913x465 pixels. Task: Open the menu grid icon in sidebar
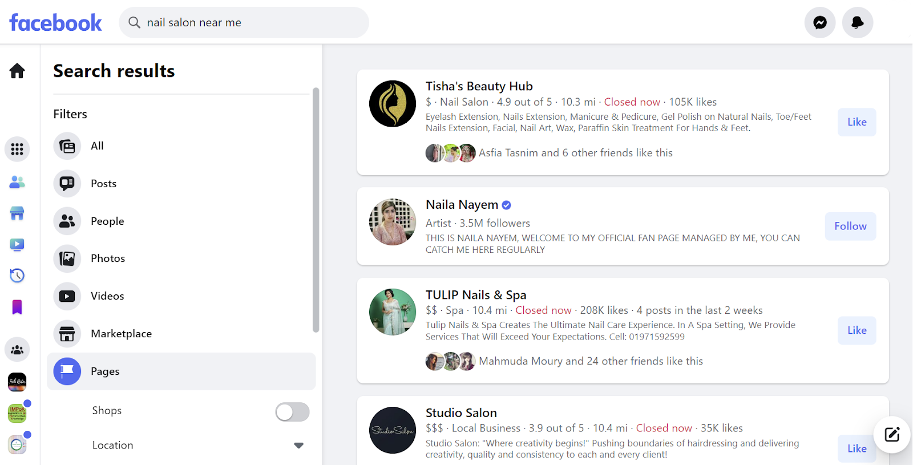(x=17, y=149)
